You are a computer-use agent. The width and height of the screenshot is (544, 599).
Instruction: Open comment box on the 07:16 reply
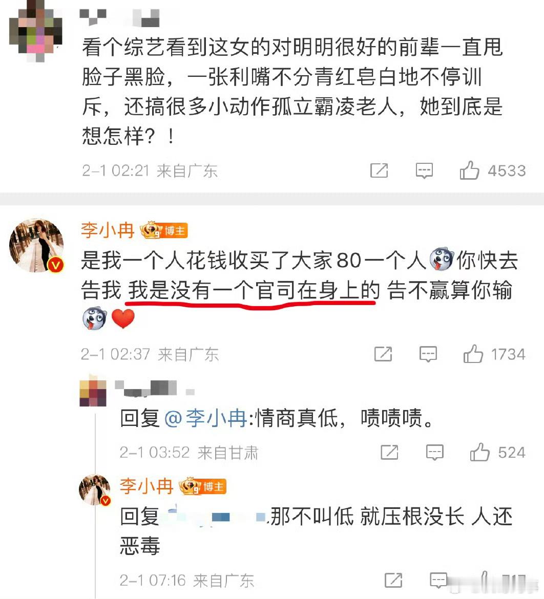point(438,581)
